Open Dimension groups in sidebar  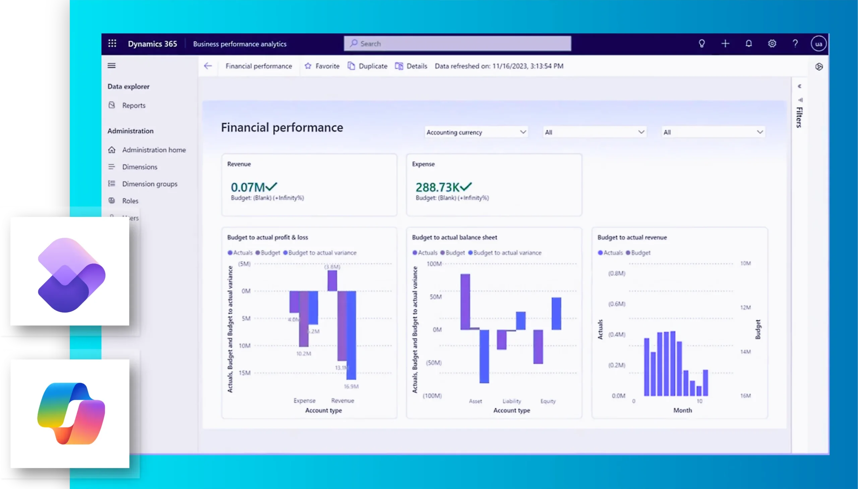point(149,184)
